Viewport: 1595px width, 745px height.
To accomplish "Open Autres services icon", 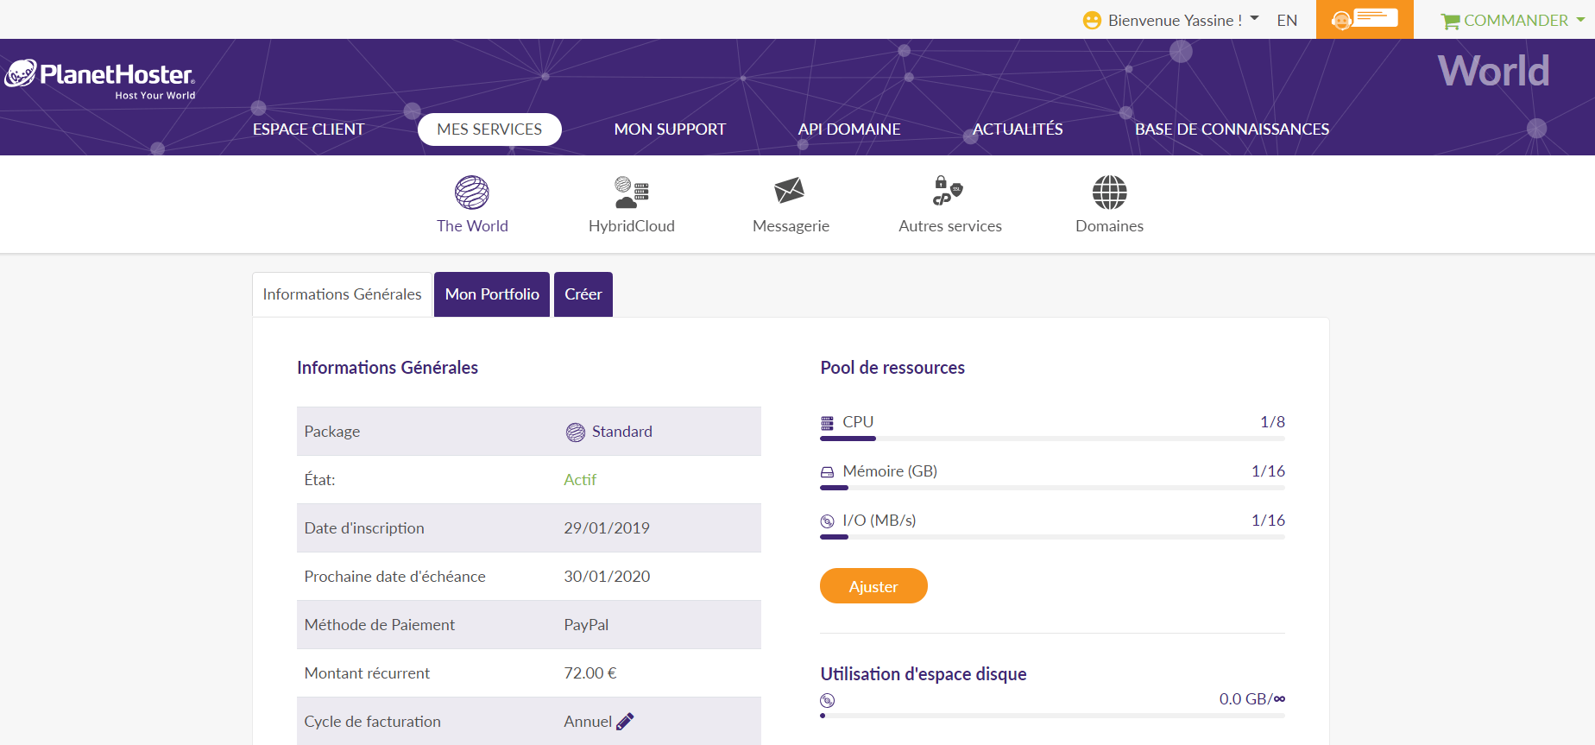I will 949,191.
